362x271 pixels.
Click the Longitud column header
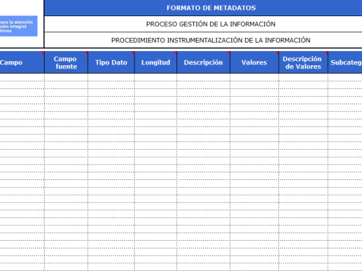[x=156, y=63]
